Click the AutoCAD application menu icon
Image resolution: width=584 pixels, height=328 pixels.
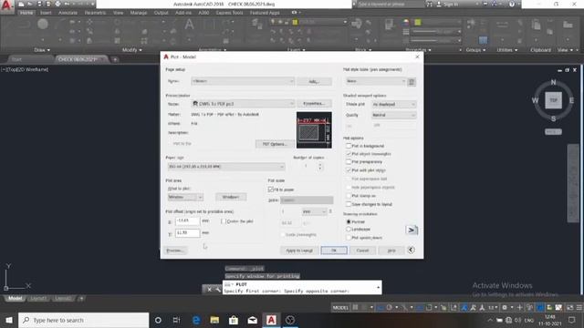(6, 5)
